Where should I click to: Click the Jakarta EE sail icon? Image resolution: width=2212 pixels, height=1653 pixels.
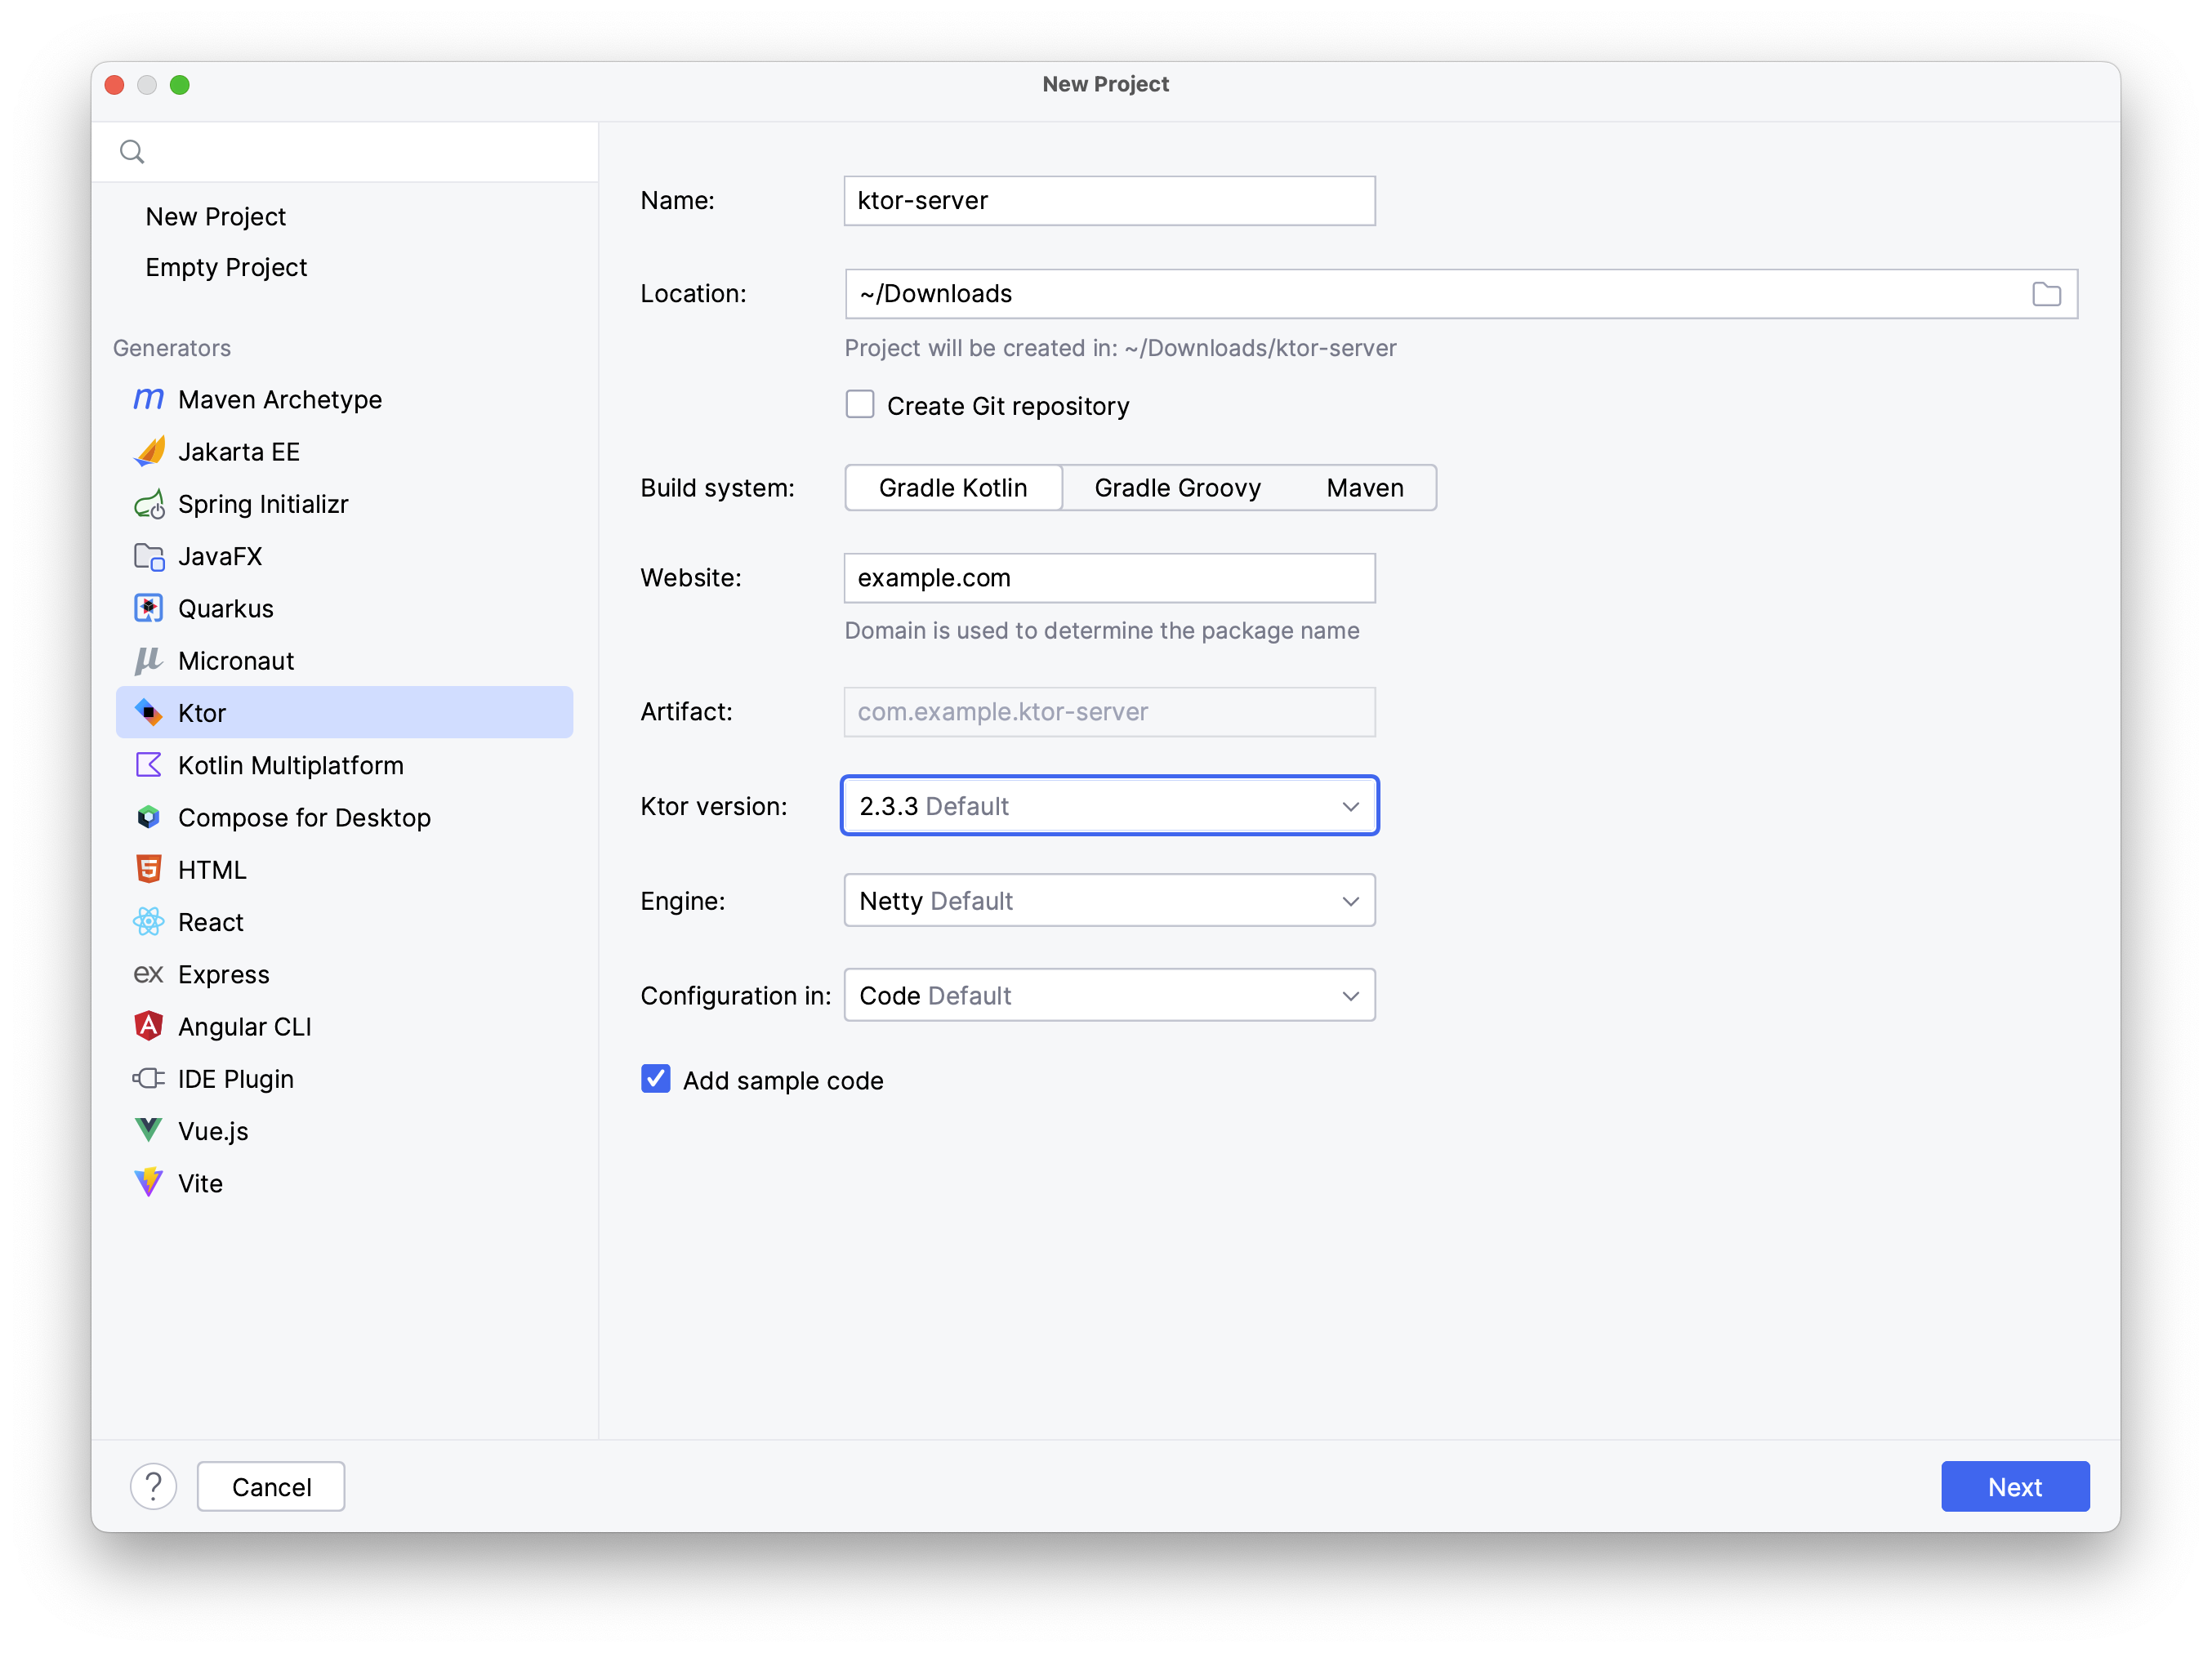148,451
